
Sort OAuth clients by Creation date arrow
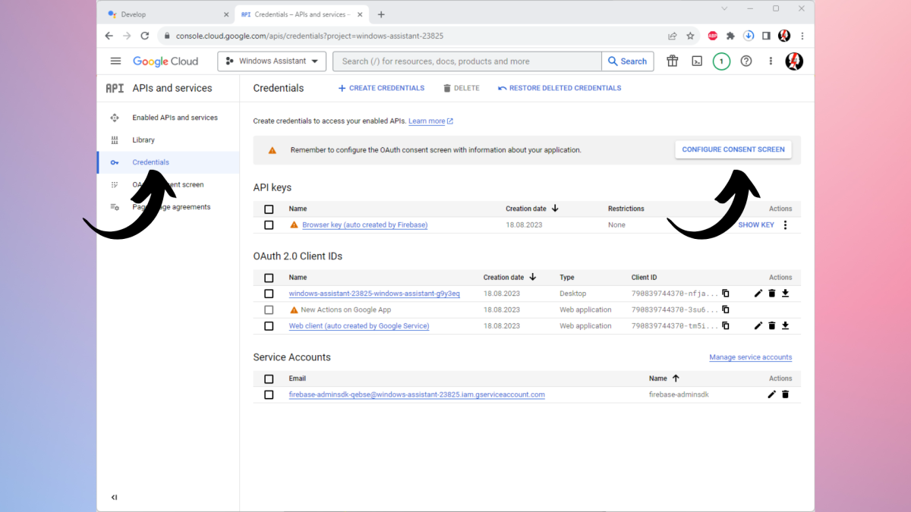(533, 278)
